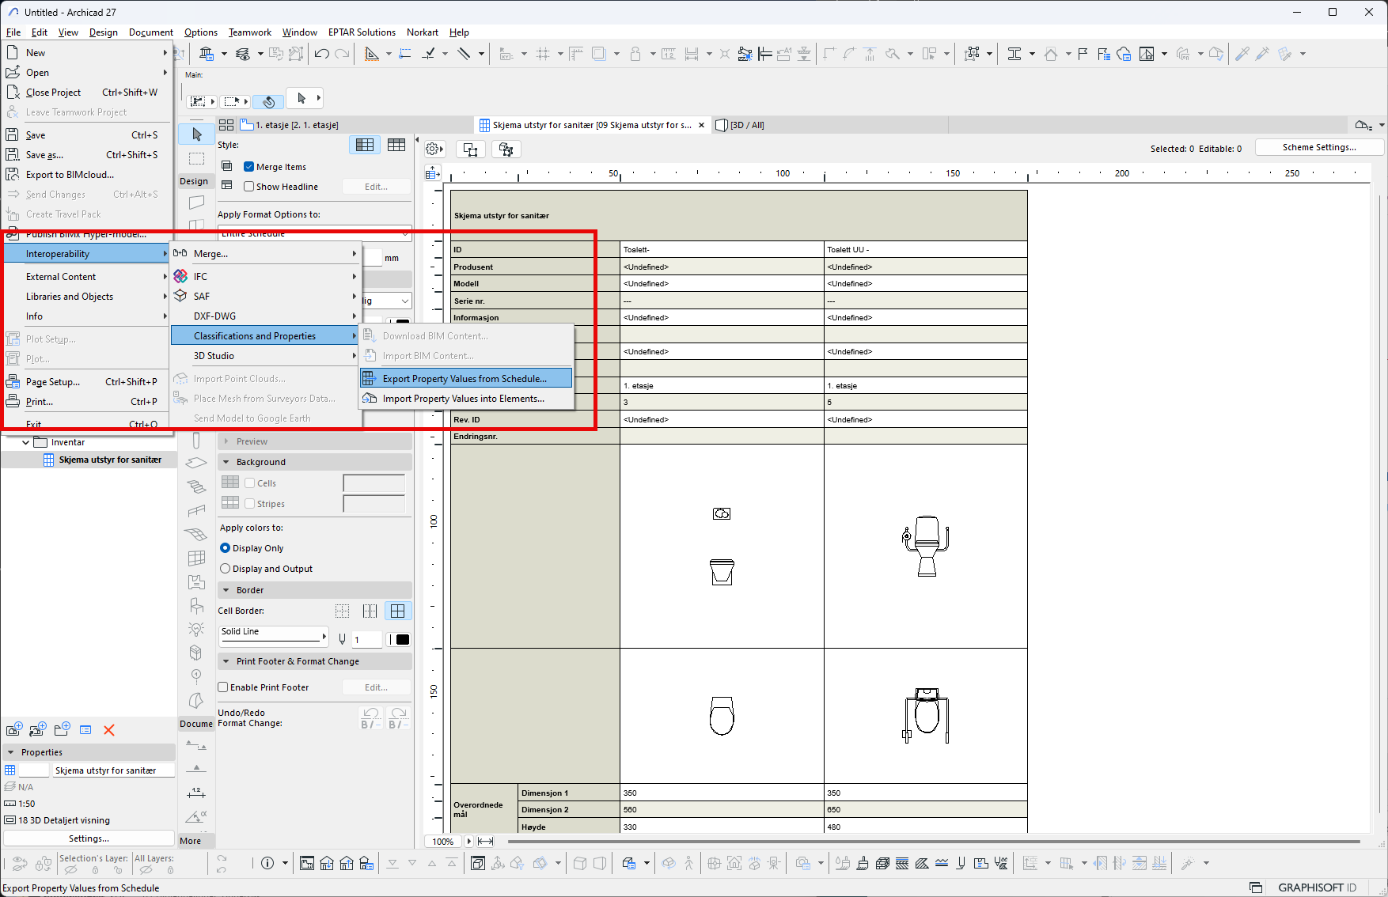The width and height of the screenshot is (1388, 897).
Task: Select the Display and Output radio button
Action: 226,569
